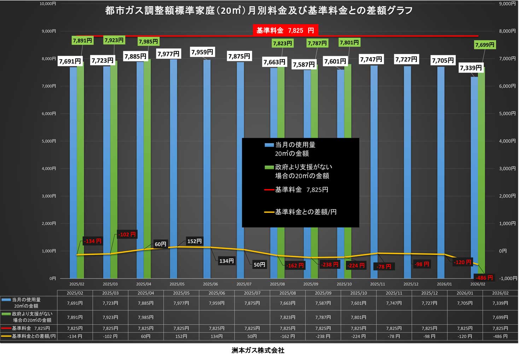This screenshot has width=519, height=354.
Task: Click the blue bar for 2025/06
Action: (x=207, y=170)
